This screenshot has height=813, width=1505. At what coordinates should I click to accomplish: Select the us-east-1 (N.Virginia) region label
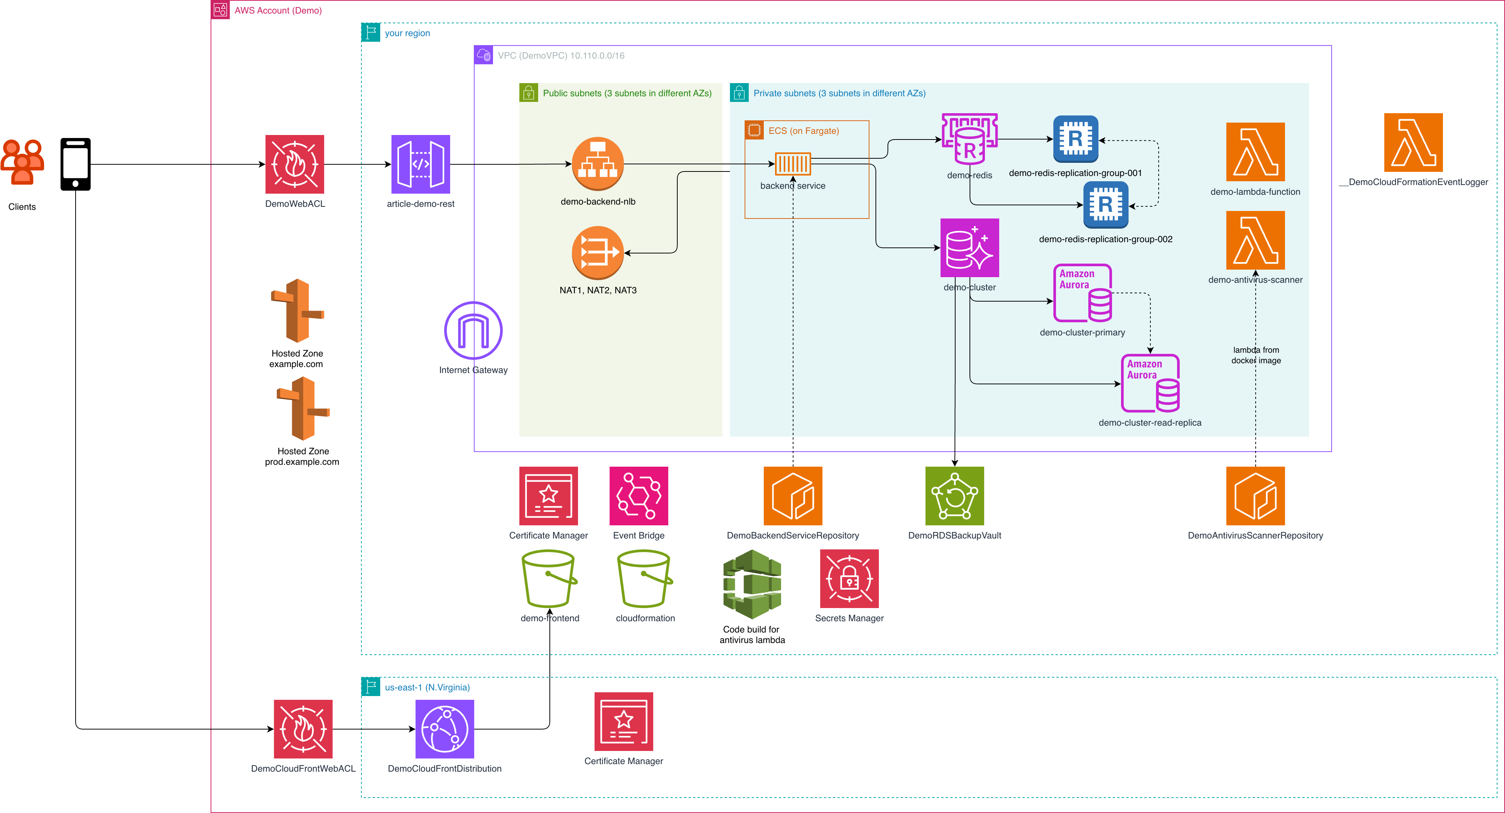(x=426, y=687)
